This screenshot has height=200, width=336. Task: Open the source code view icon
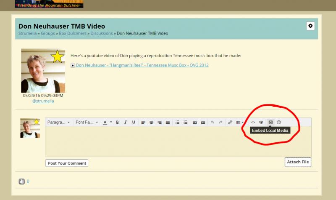tap(253, 122)
